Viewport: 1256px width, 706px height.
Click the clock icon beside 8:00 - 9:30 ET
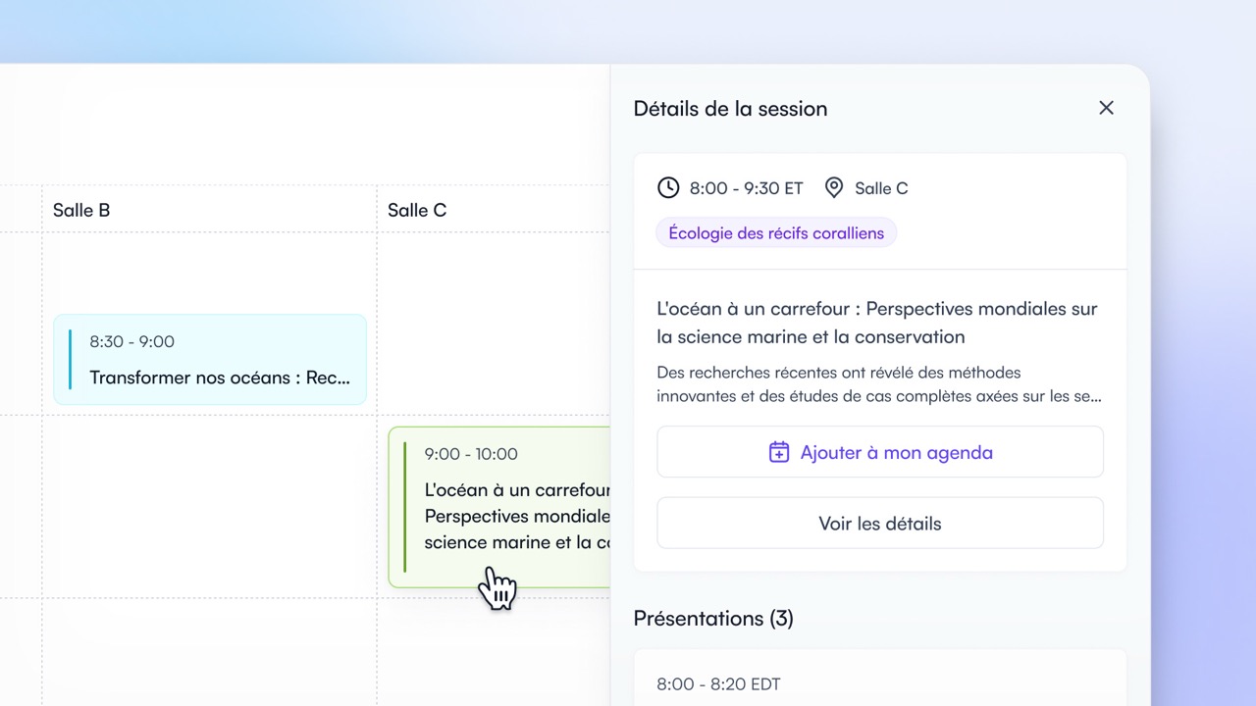click(x=668, y=187)
